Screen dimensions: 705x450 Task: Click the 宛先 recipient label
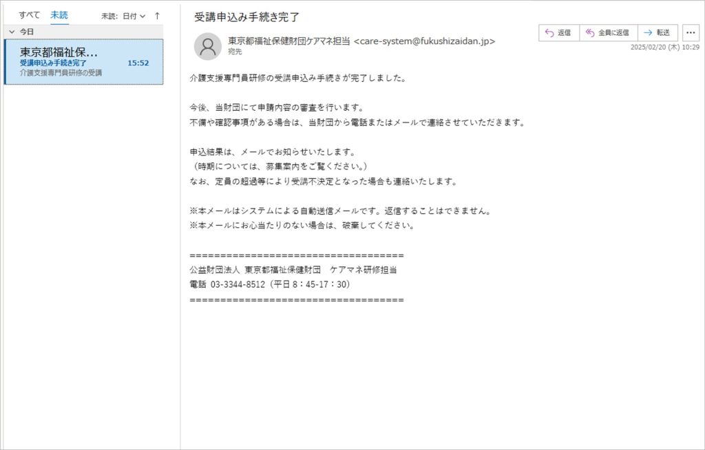pos(235,52)
